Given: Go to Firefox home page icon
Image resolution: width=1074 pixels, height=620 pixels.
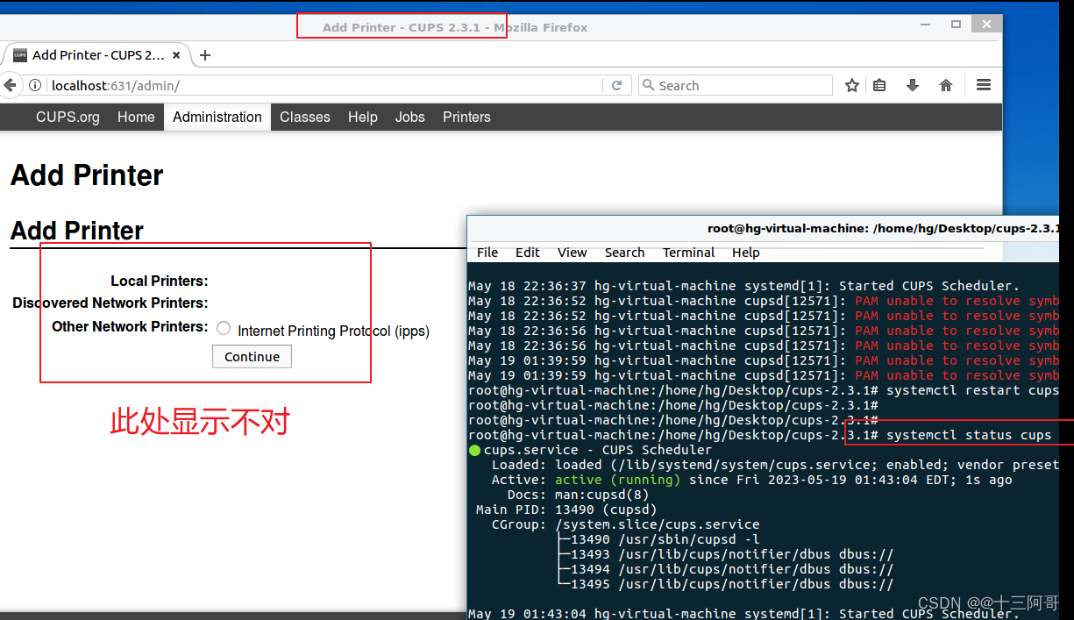Looking at the screenshot, I should tap(946, 85).
